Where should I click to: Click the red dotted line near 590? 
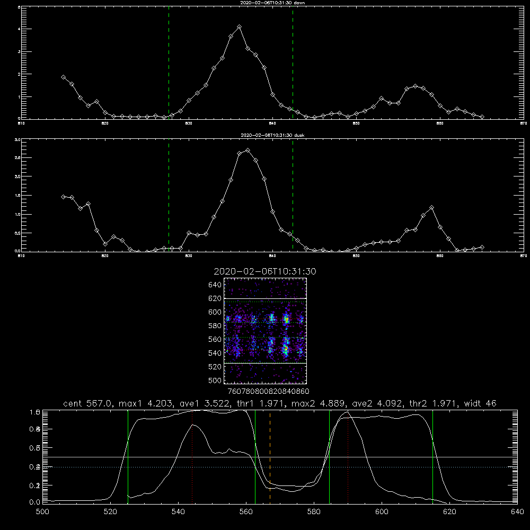pyautogui.click(x=348, y=457)
